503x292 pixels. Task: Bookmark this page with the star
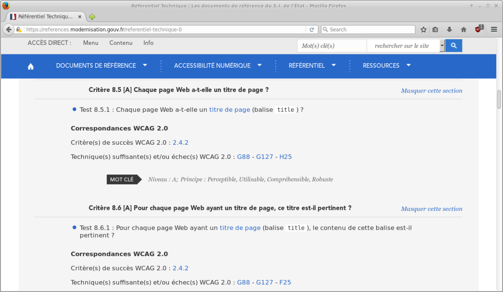click(423, 29)
